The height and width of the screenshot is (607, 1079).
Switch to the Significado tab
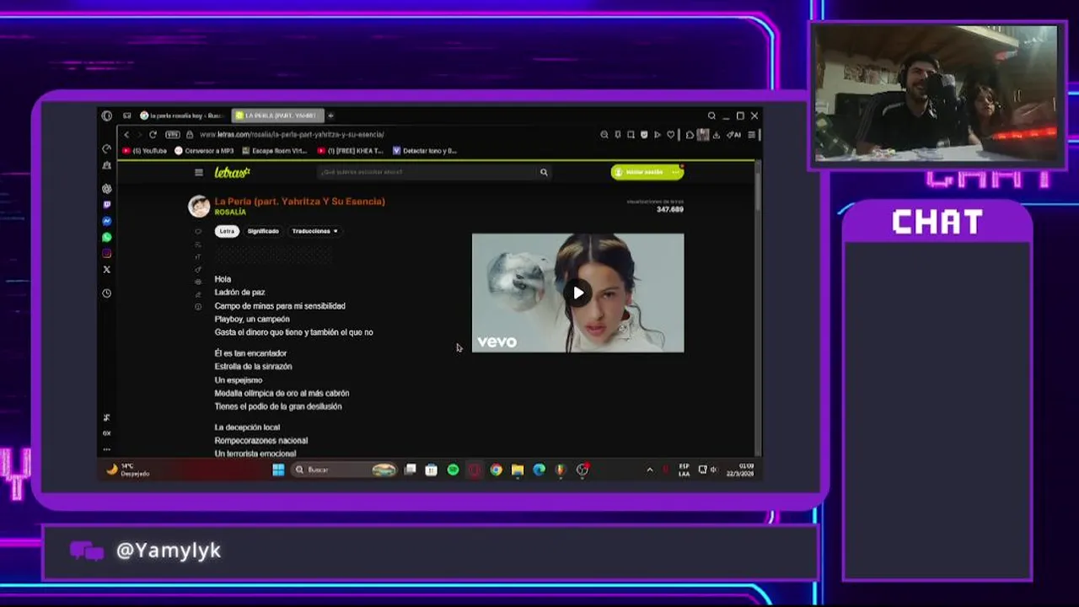(x=263, y=231)
